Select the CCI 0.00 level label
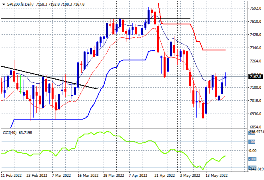Image resolution: width=264 pixels, height=180 pixels. (253, 151)
